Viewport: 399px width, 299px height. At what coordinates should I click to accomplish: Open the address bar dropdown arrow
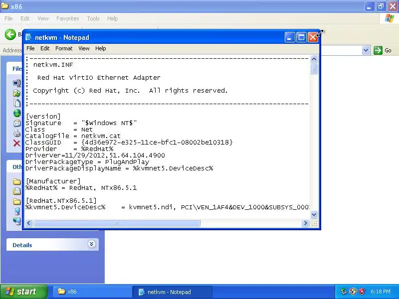366,50
